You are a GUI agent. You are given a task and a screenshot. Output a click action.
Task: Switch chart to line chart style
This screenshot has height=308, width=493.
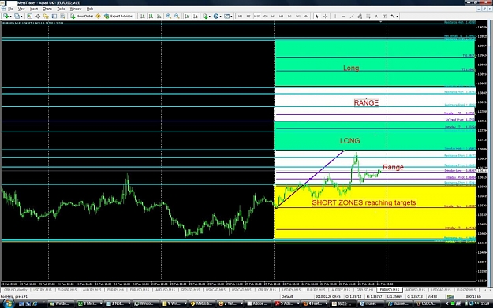coord(159,16)
